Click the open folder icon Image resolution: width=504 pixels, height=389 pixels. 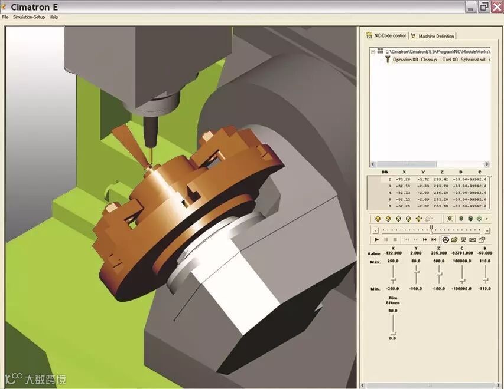[x=454, y=239]
